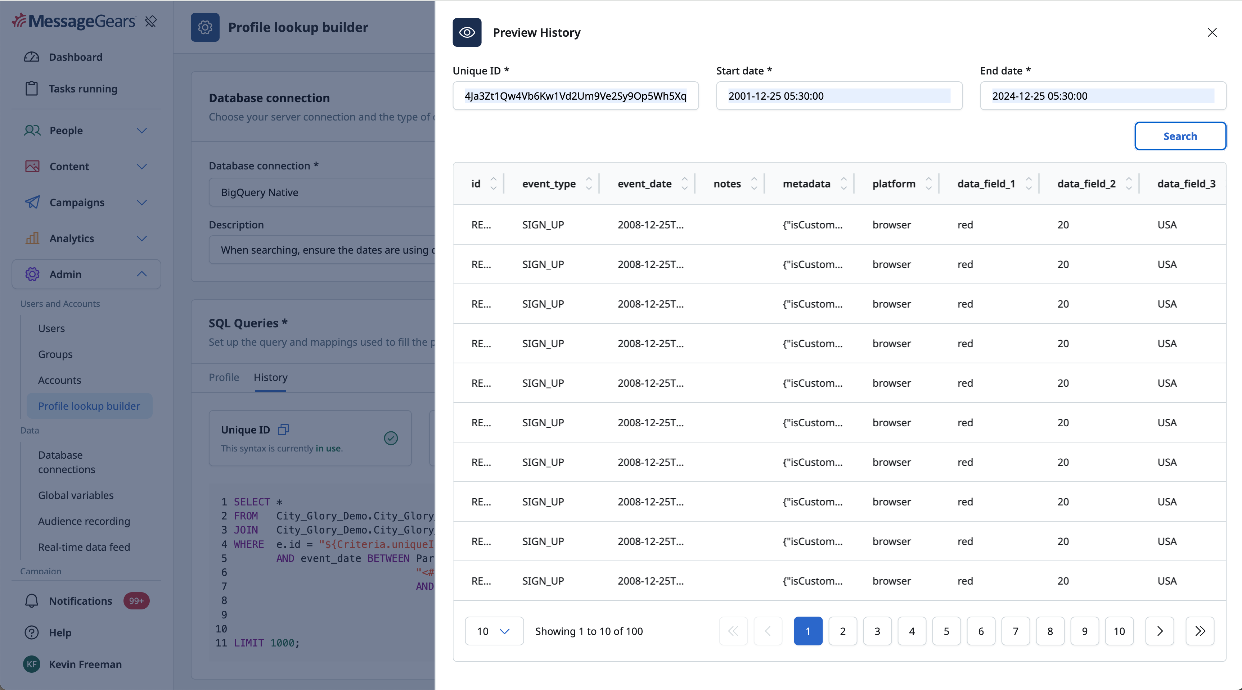
Task: Open Global variables page
Action: tap(76, 495)
